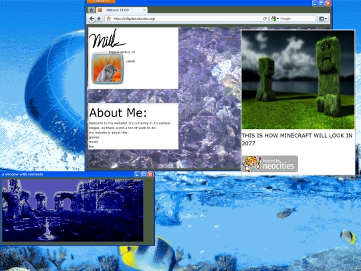Minimize the "A window with contents" window
Viewport: 361px width, 271px height.
(x=137, y=175)
